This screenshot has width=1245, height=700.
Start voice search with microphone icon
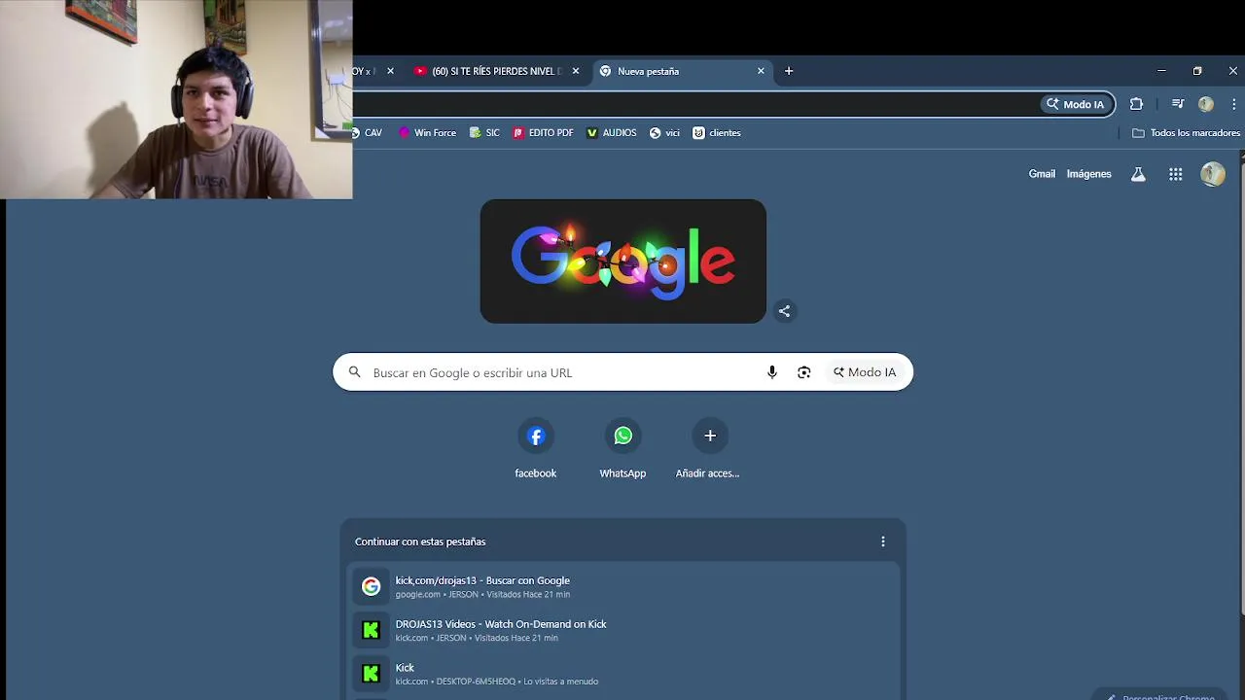tap(772, 372)
